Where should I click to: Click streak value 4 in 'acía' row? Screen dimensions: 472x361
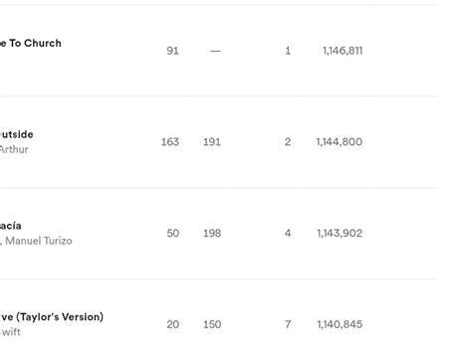[288, 233]
